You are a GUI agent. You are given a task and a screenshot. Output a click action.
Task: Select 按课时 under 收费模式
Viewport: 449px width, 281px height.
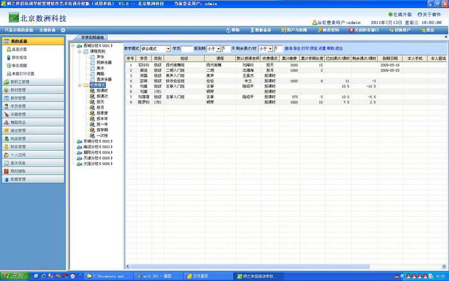click(102, 90)
